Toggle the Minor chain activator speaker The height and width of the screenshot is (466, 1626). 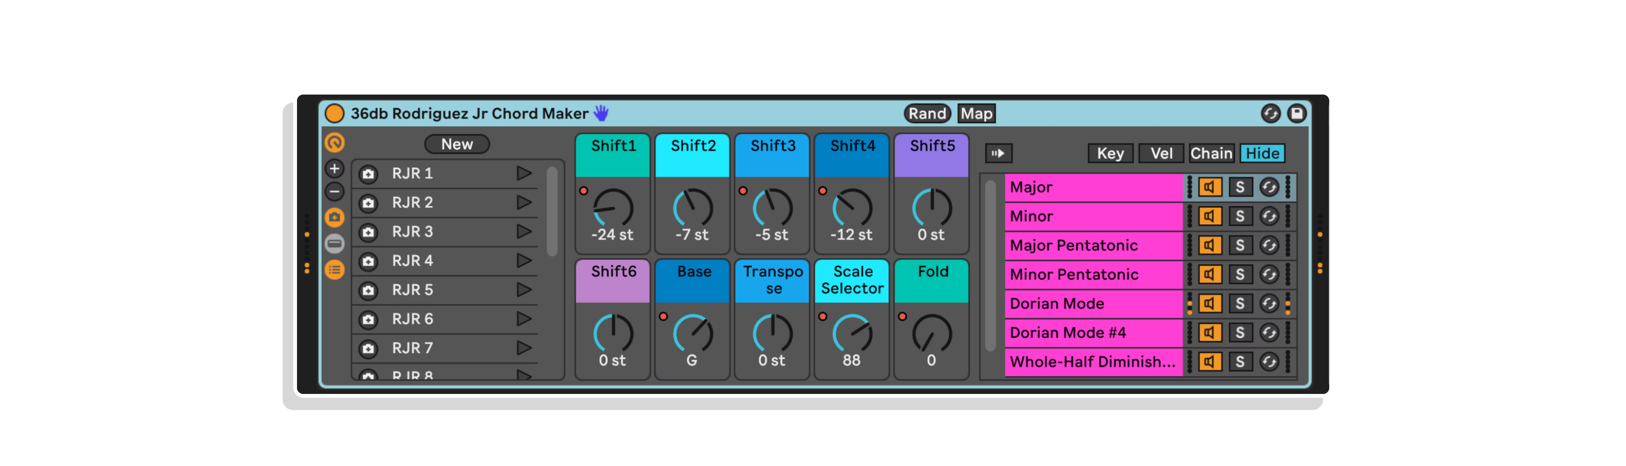1209,216
